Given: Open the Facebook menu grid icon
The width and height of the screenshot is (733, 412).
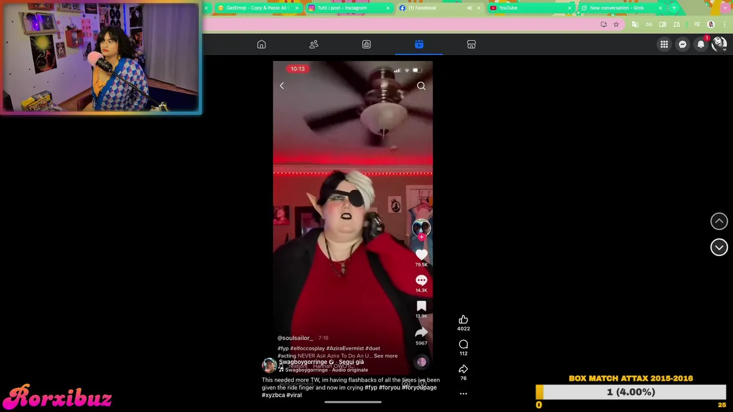Looking at the screenshot, I should click(x=664, y=45).
